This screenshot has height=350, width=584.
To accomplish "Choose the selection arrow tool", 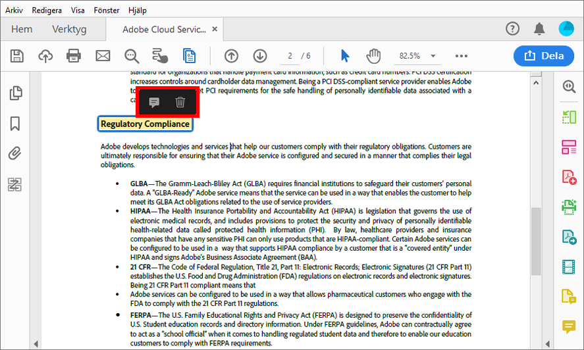I will (x=345, y=56).
